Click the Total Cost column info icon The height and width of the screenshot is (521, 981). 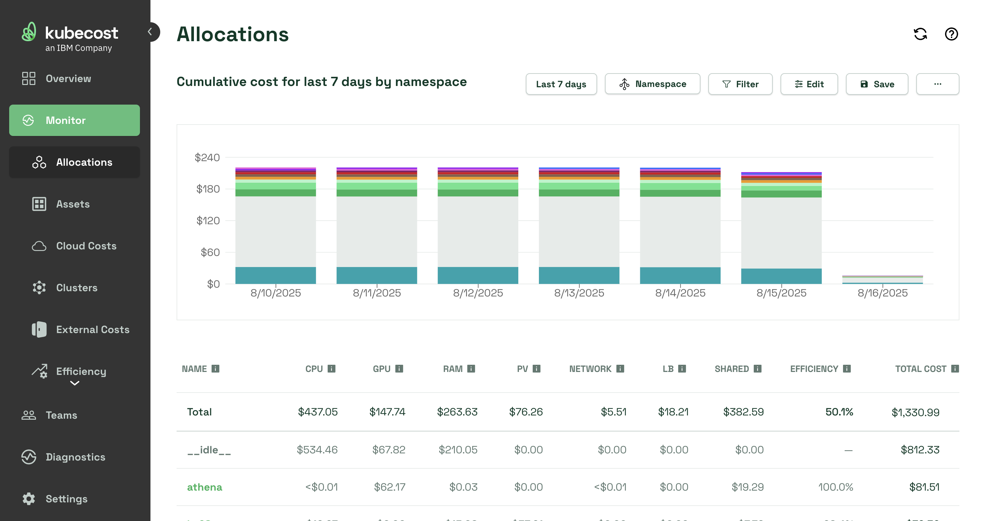coord(955,369)
